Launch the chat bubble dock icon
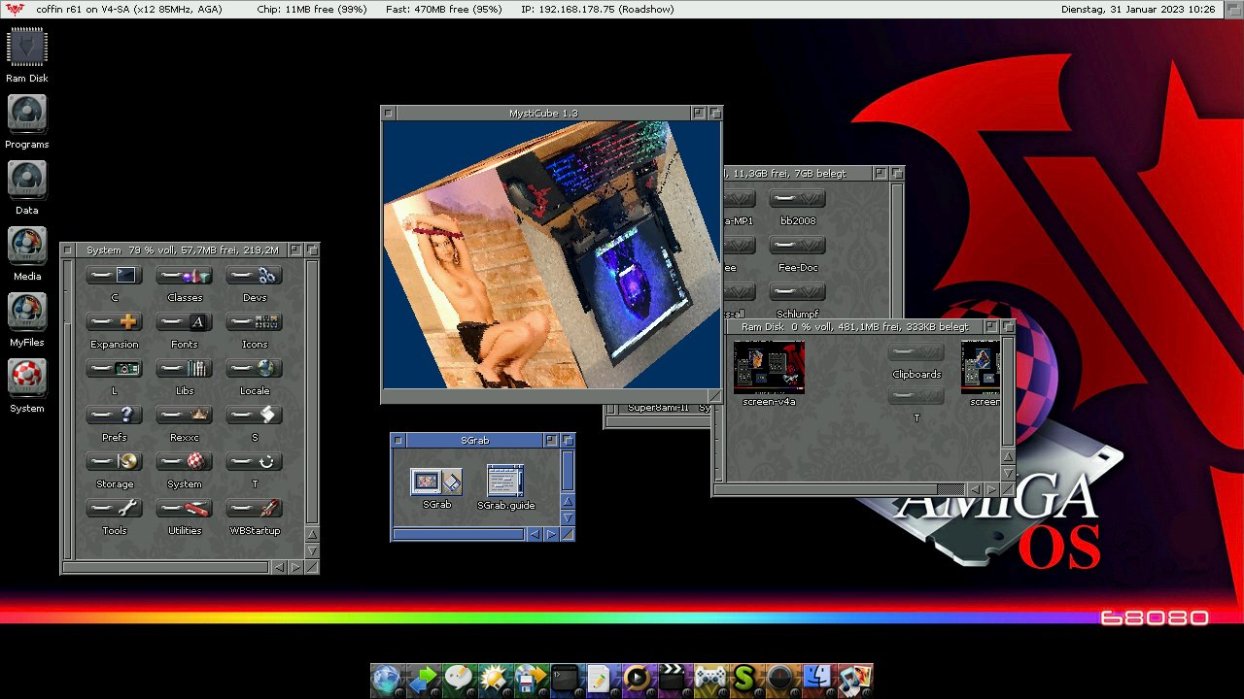 pyautogui.click(x=458, y=679)
